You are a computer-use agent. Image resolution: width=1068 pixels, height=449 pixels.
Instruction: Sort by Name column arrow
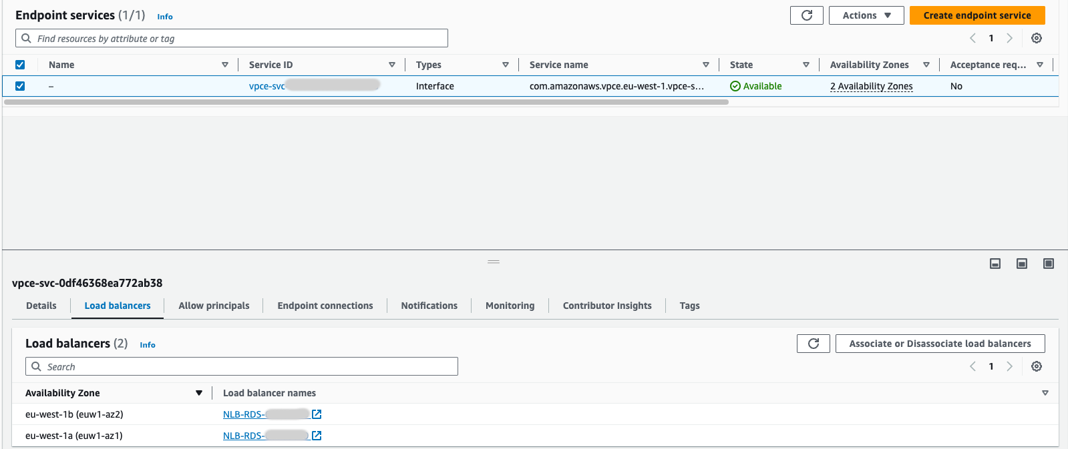coord(225,65)
